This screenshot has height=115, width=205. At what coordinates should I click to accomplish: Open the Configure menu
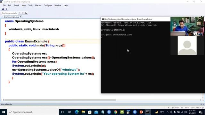[x=48, y=5]
